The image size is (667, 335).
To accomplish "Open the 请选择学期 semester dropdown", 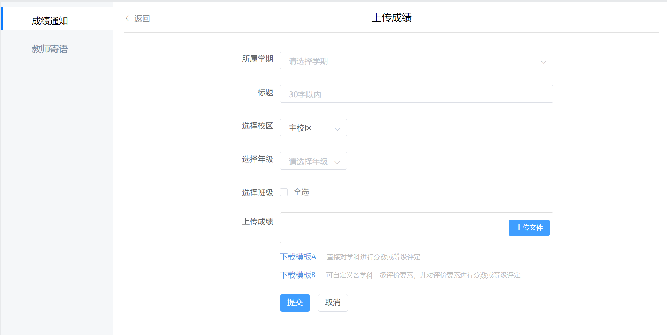I will (x=411, y=61).
